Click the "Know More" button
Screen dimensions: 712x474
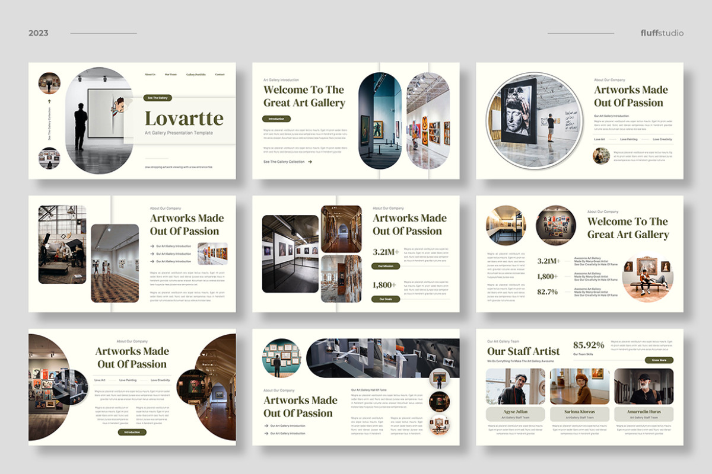pos(659,360)
